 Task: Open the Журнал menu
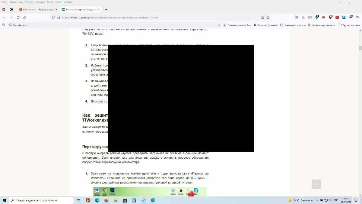(29, 2)
